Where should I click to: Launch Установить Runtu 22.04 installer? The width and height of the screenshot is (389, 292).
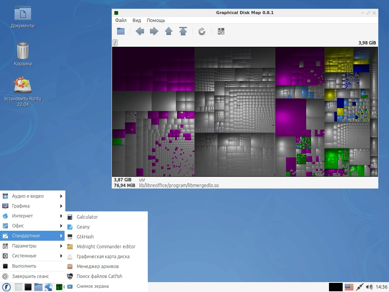click(23, 92)
